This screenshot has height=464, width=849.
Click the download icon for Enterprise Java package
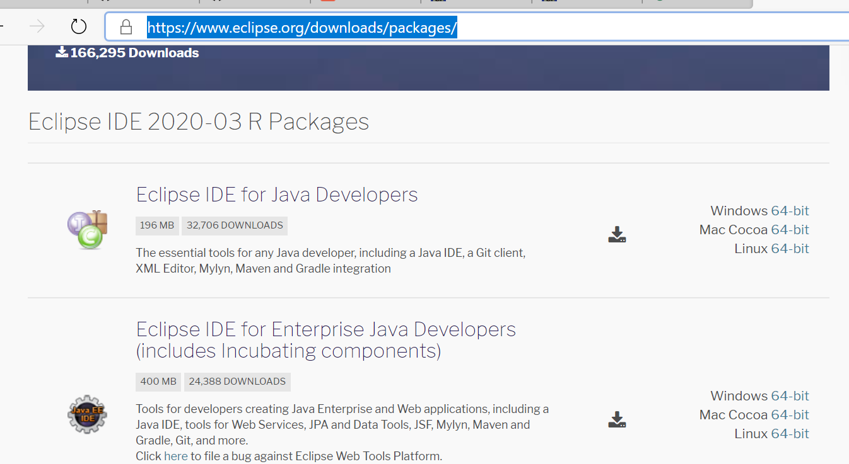click(x=617, y=419)
